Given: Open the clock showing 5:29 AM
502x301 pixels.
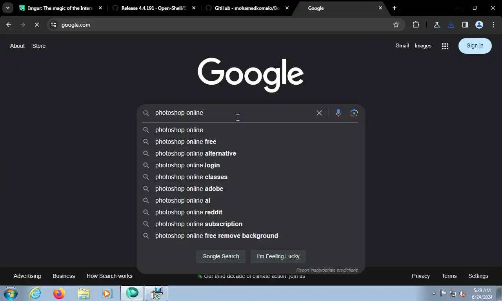Looking at the screenshot, I should pyautogui.click(x=482, y=294).
